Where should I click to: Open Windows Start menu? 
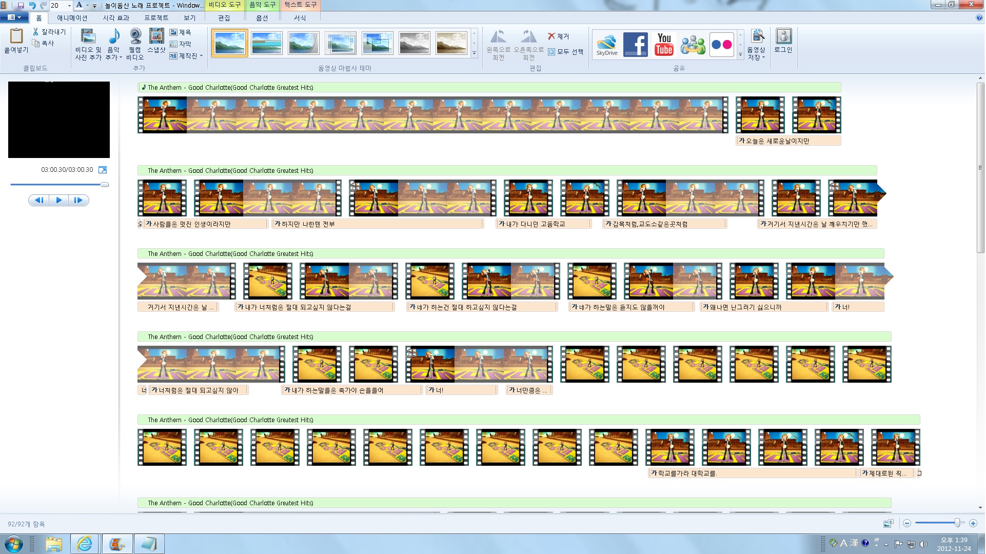[x=14, y=543]
